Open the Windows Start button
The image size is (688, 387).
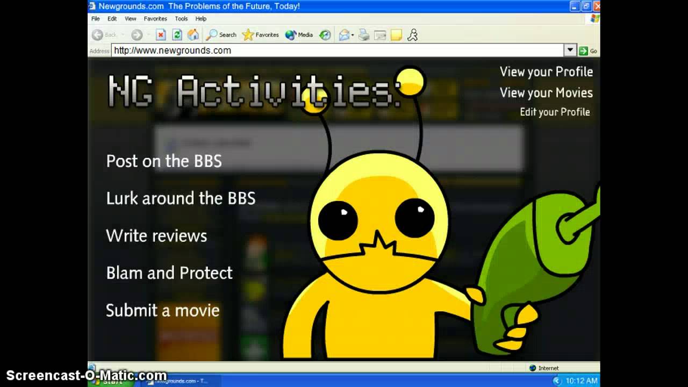(x=112, y=381)
